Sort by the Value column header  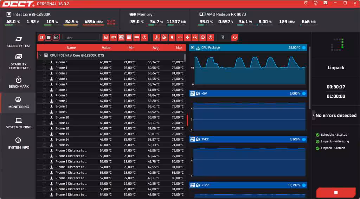click(106, 48)
